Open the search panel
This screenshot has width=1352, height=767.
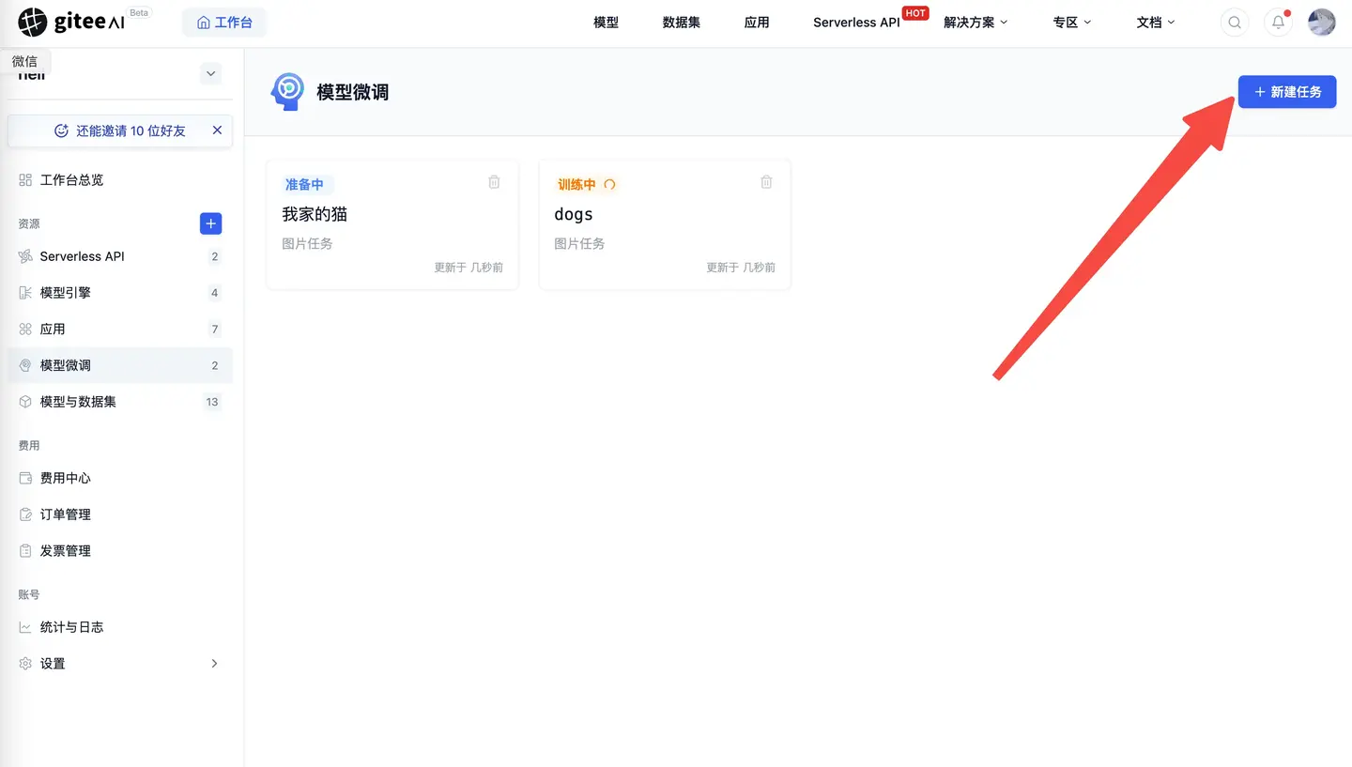1234,22
